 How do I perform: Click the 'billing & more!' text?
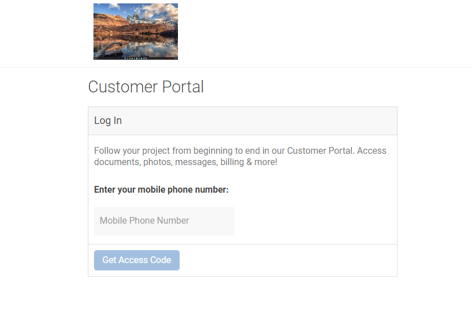[249, 162]
